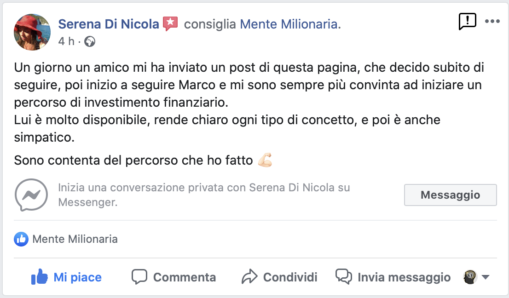Click the red recommendation star badge
Image resolution: width=509 pixels, height=298 pixels.
170,23
